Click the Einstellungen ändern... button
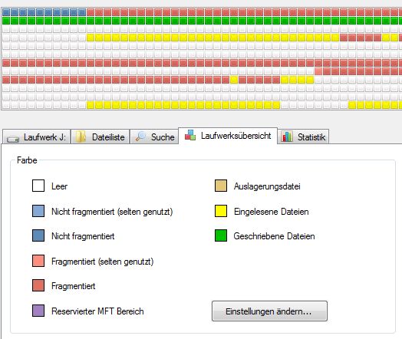402x339 pixels. coord(269,311)
